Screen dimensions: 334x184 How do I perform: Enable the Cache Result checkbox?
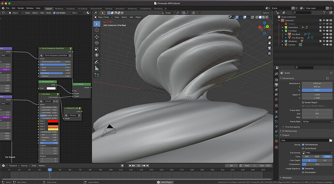tap(303, 148)
